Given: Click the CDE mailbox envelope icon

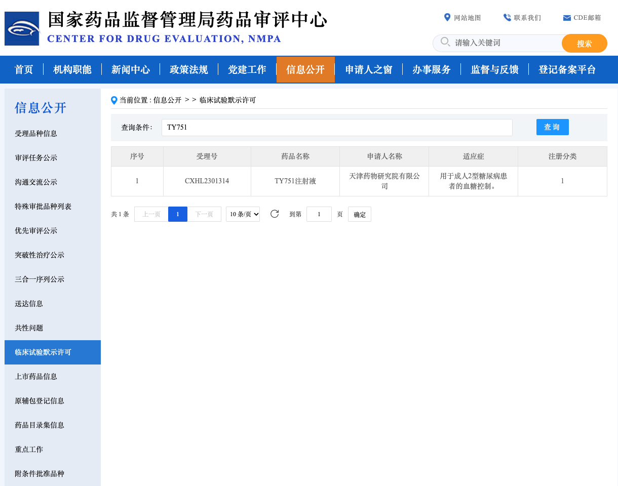Looking at the screenshot, I should (x=567, y=18).
